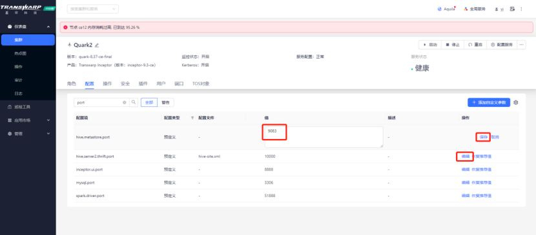
Task: Open the cluster and service search dropdown
Action: tap(92, 9)
